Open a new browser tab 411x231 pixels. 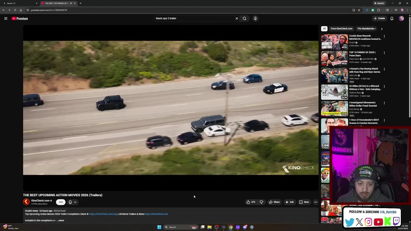(80, 3)
